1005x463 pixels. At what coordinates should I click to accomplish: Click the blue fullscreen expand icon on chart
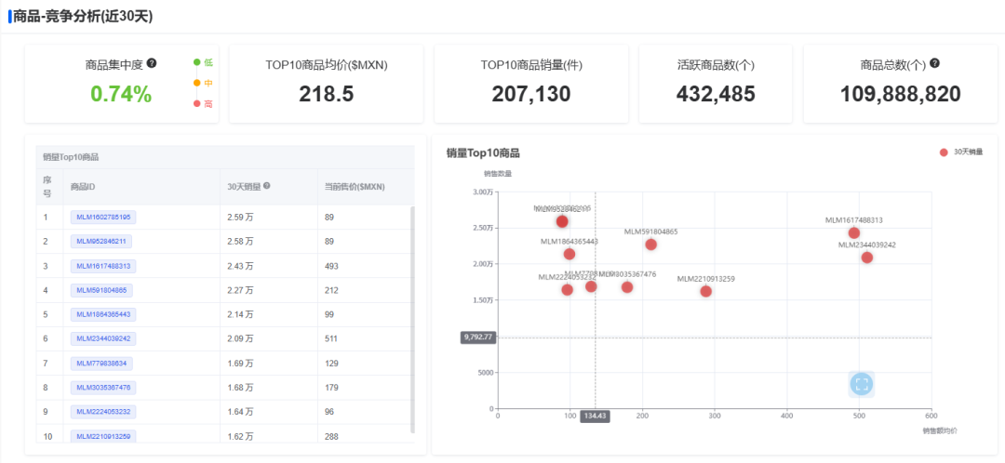(x=861, y=384)
